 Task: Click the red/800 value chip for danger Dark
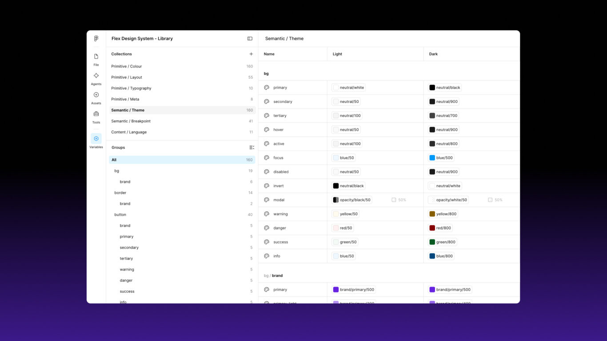[440, 228]
